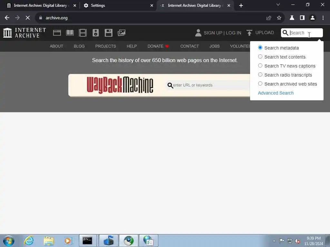The image size is (330, 247).
Task: Open the Software (floppy disk) section icon
Action: point(109,33)
